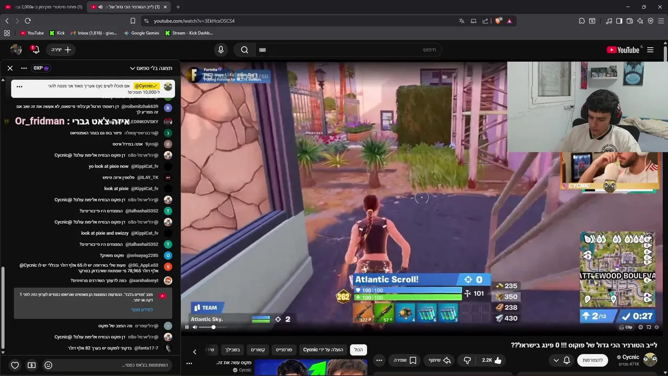Open Kick bookmark in bookmarks bar
Image resolution: width=668 pixels, height=376 pixels.
point(57,33)
